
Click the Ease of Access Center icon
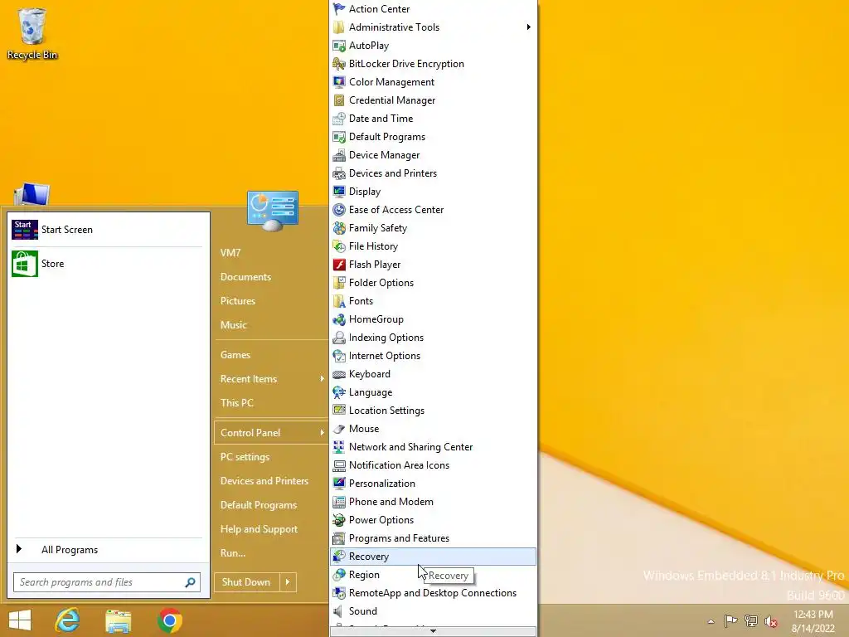click(x=339, y=210)
